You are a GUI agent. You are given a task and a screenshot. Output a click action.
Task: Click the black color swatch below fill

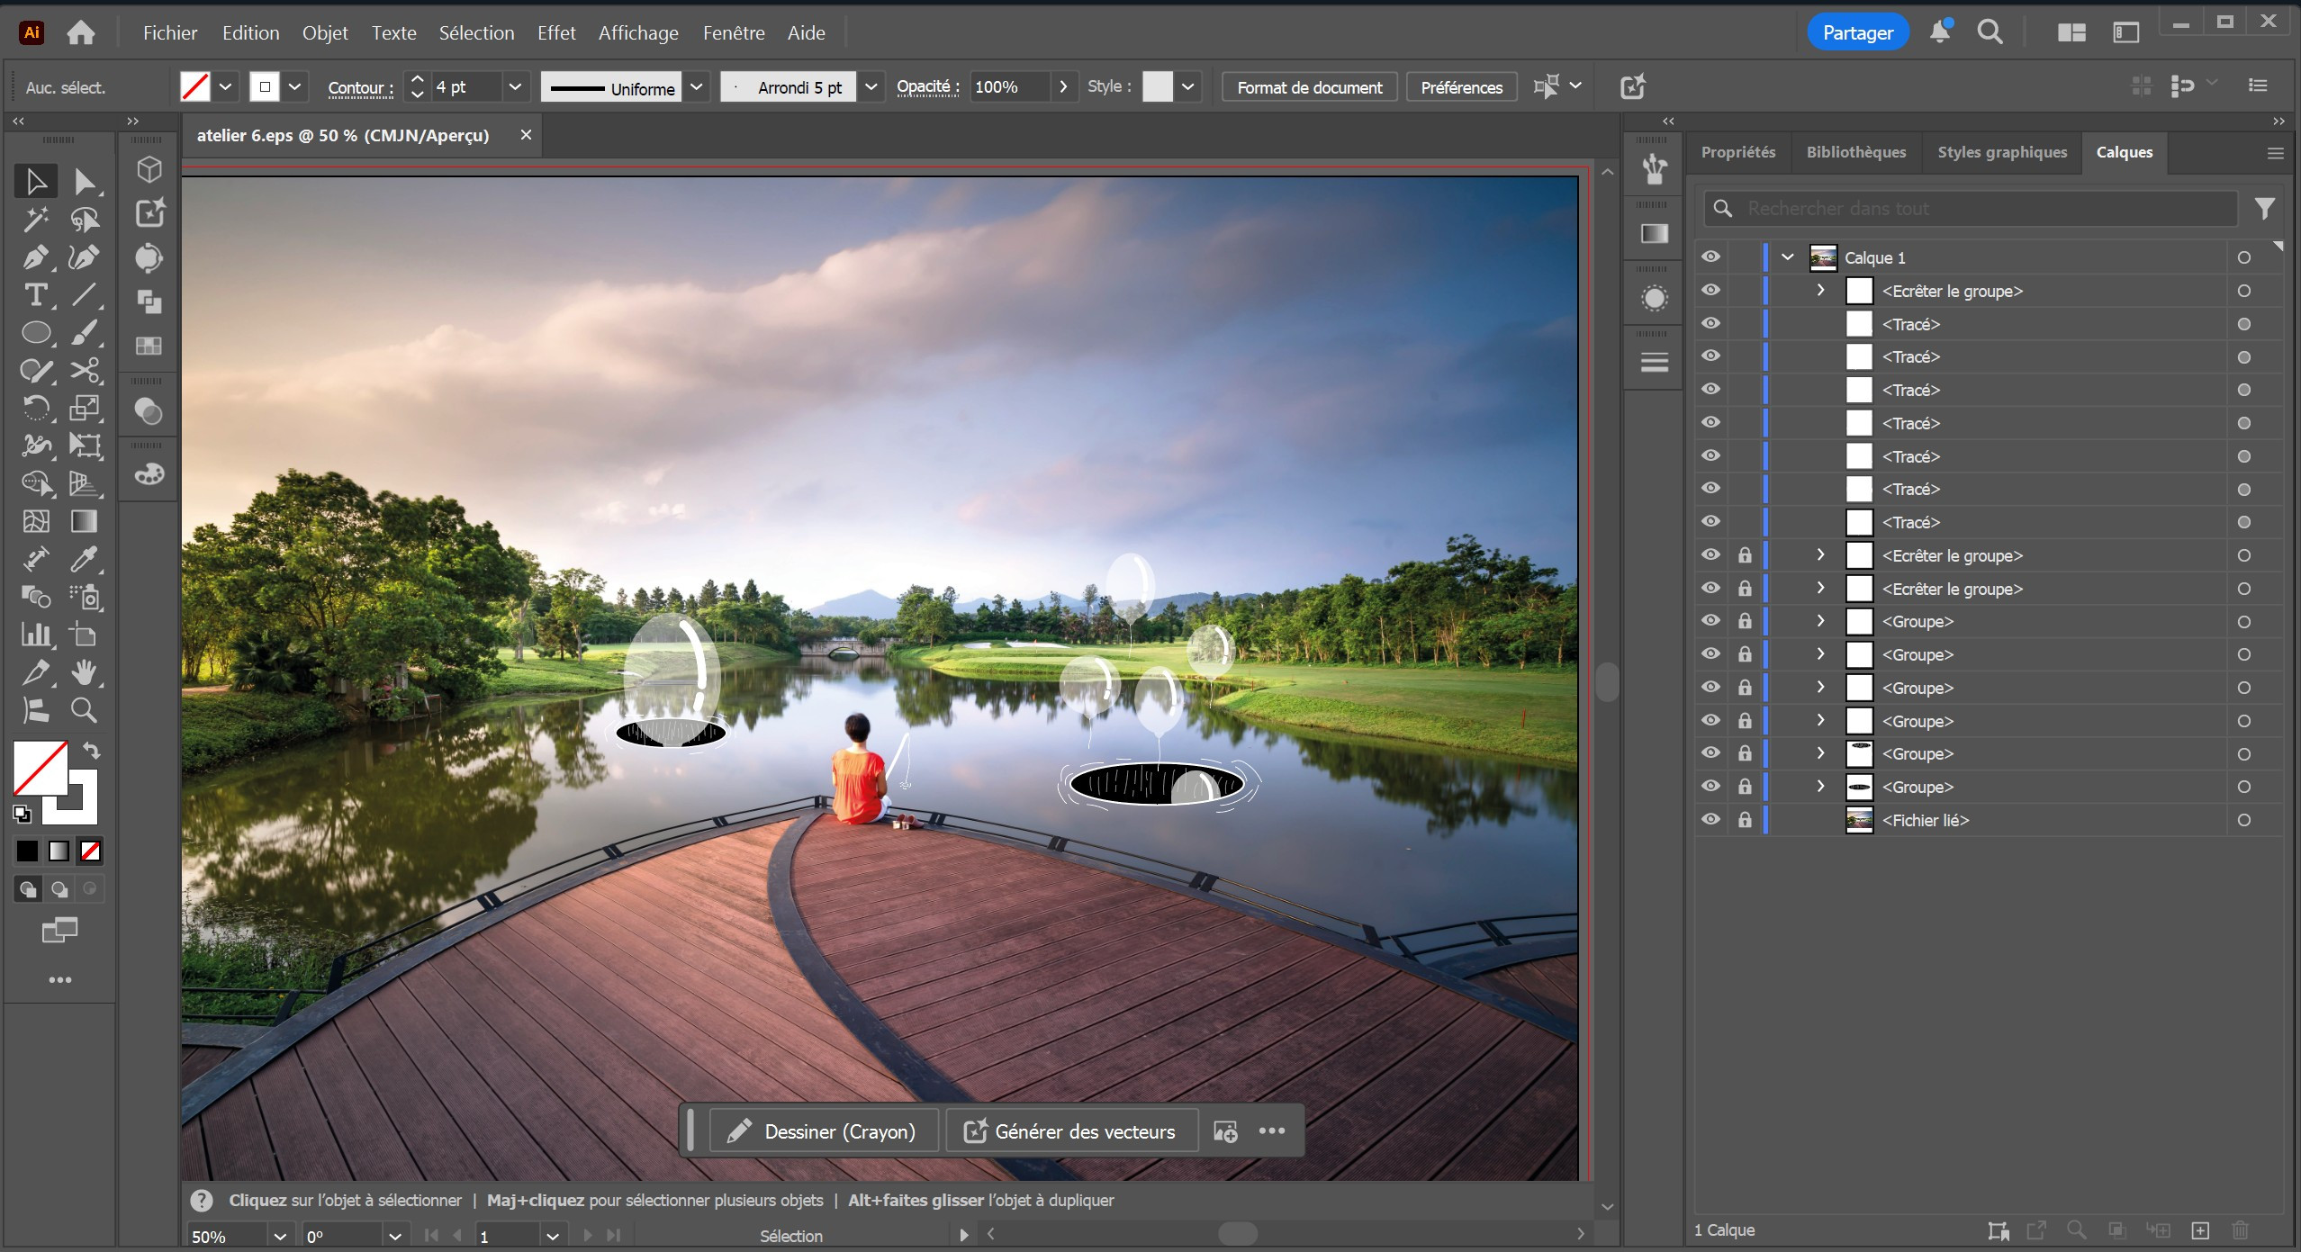coord(27,851)
